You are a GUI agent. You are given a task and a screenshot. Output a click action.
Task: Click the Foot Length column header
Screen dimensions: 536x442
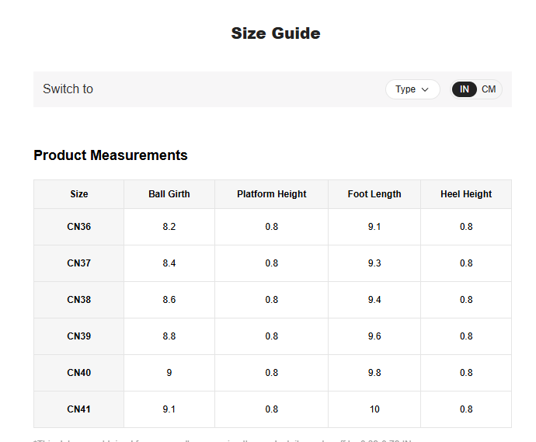pos(374,194)
